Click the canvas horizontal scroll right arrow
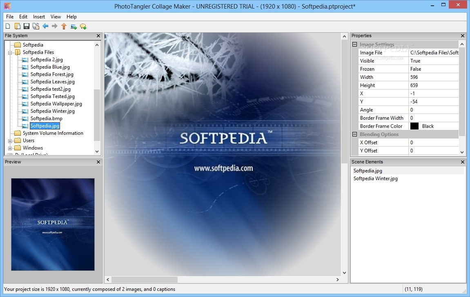The height and width of the screenshot is (297, 470). pos(338,279)
